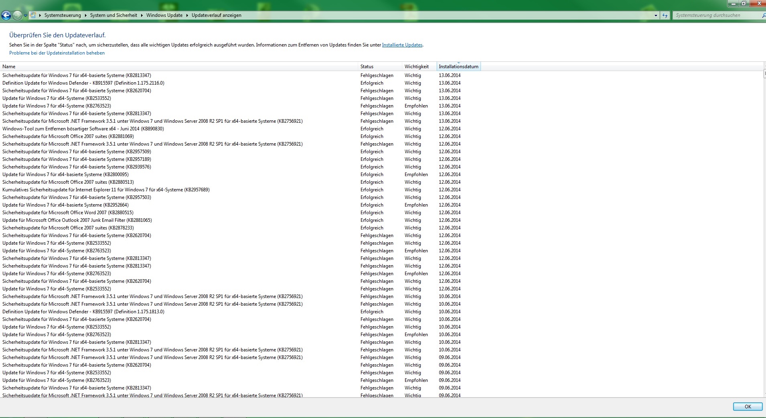
Task: Open Probleme bei der Updateinstallation beheben link
Action: click(57, 53)
